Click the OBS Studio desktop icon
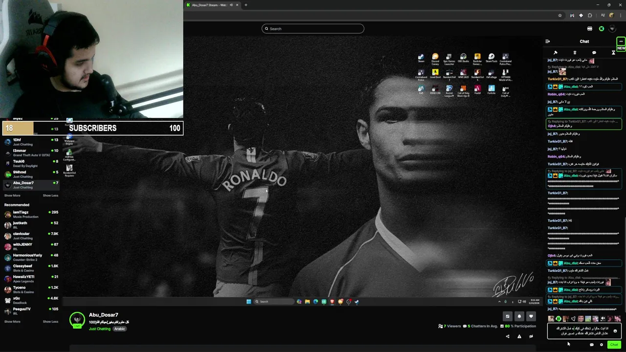The image size is (626, 352). (463, 58)
